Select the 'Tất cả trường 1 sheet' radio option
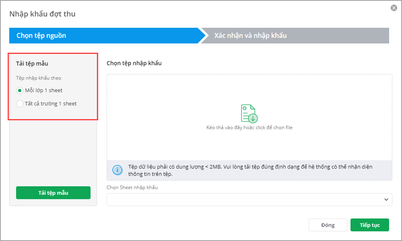 [x=19, y=104]
